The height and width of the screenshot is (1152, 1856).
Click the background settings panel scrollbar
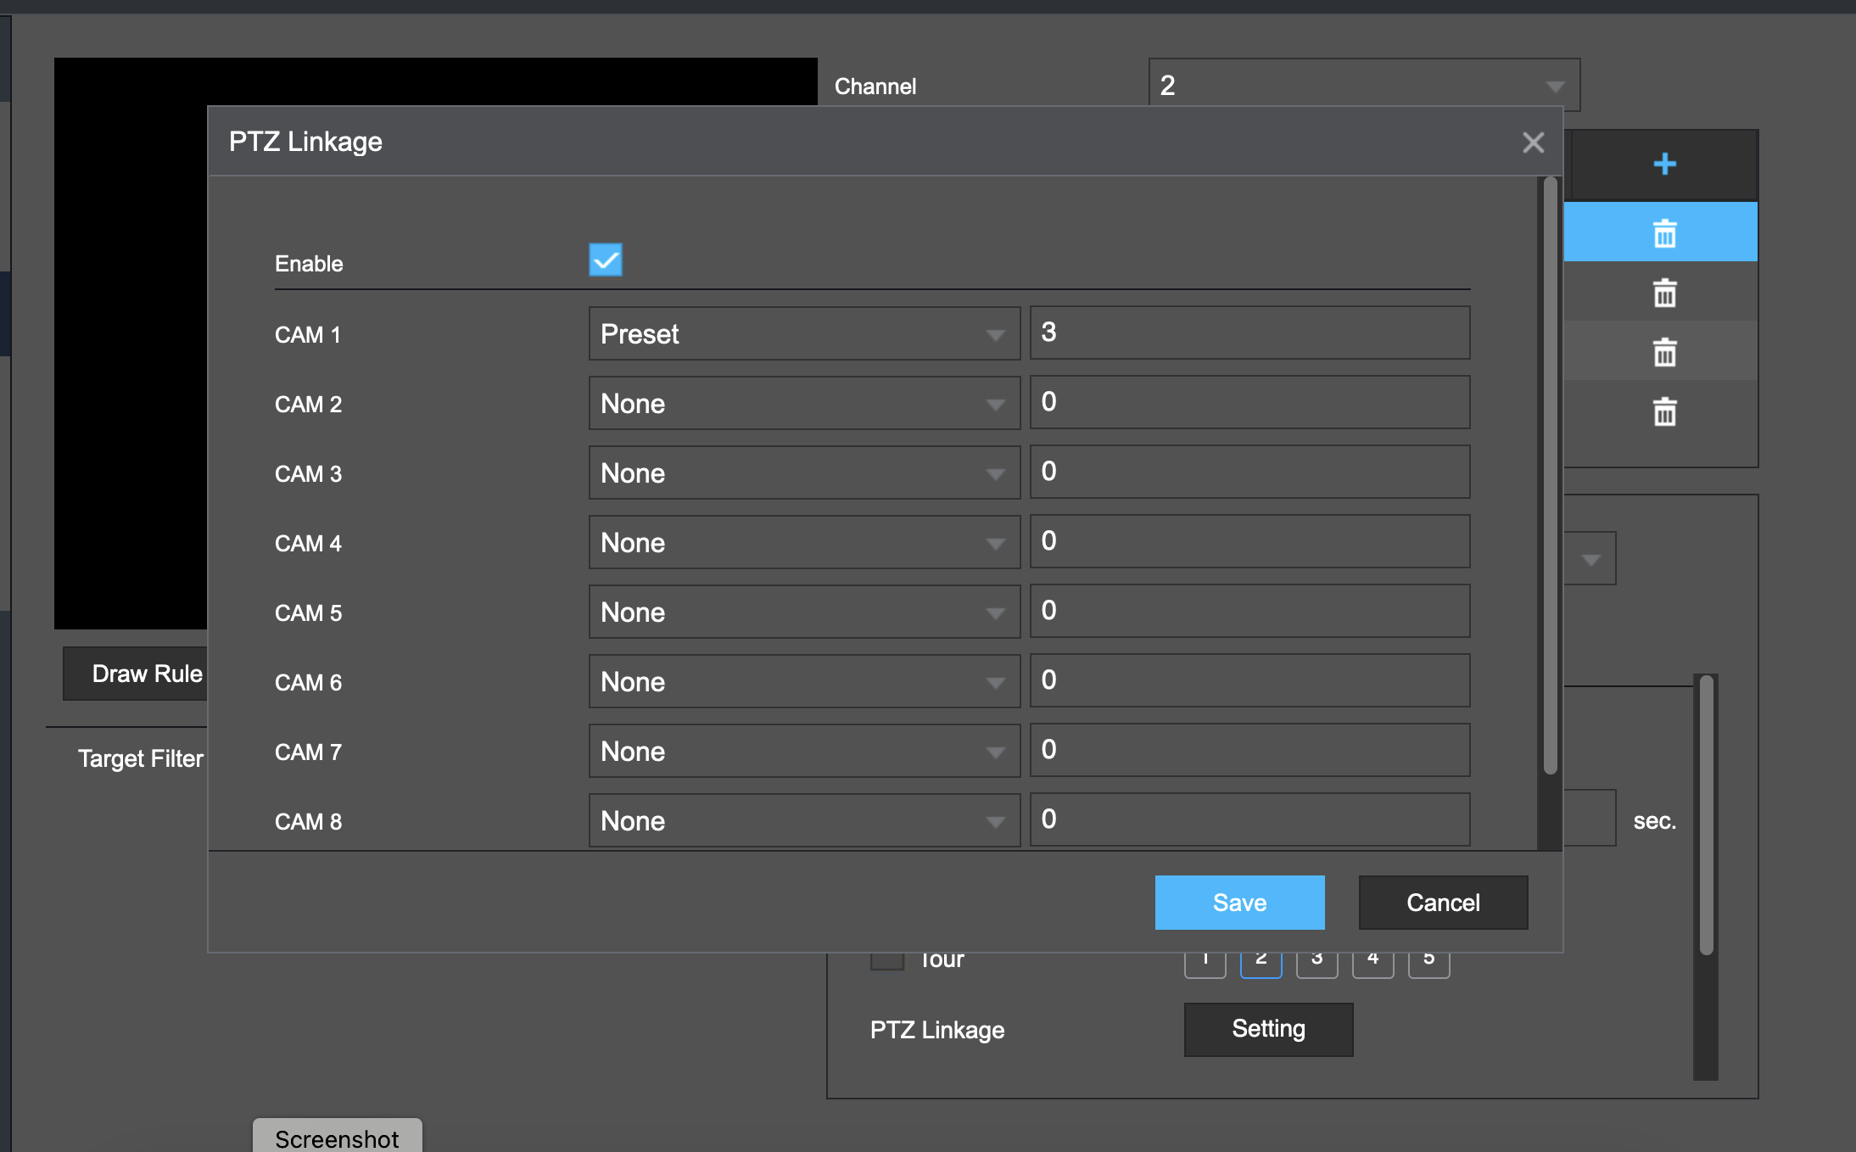click(x=1706, y=814)
